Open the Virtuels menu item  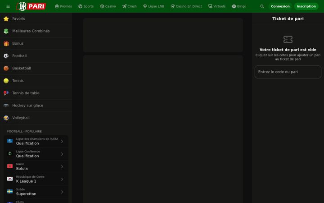tap(217, 6)
